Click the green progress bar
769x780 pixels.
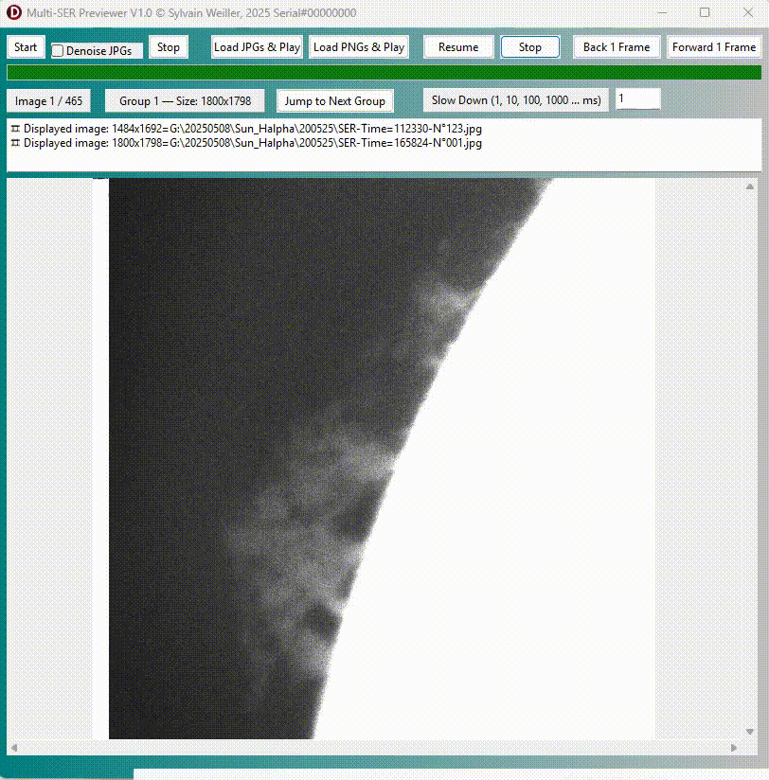[x=384, y=73]
